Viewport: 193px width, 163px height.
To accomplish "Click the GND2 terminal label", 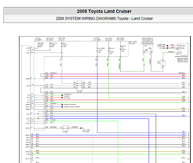I will [x=28, y=128].
